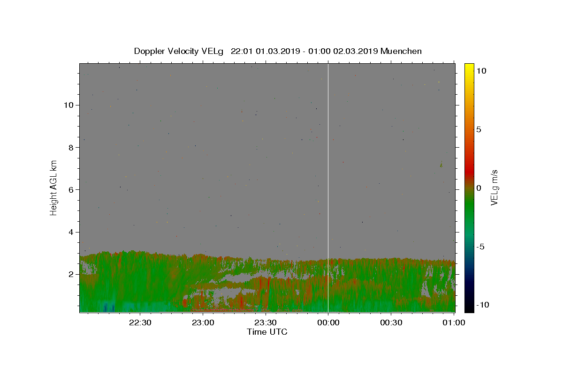563x375 pixels.
Task: Click the height label '2'
Action: point(70,274)
